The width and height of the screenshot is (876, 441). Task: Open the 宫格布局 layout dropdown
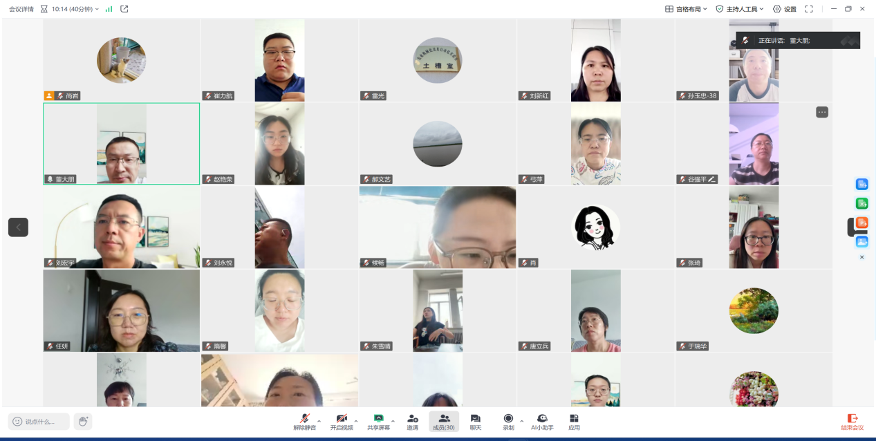pyautogui.click(x=686, y=9)
